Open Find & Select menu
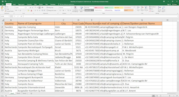 [x=163, y=9]
